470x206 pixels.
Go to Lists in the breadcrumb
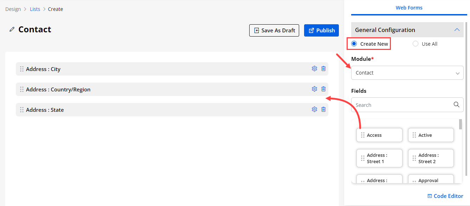[x=35, y=9]
